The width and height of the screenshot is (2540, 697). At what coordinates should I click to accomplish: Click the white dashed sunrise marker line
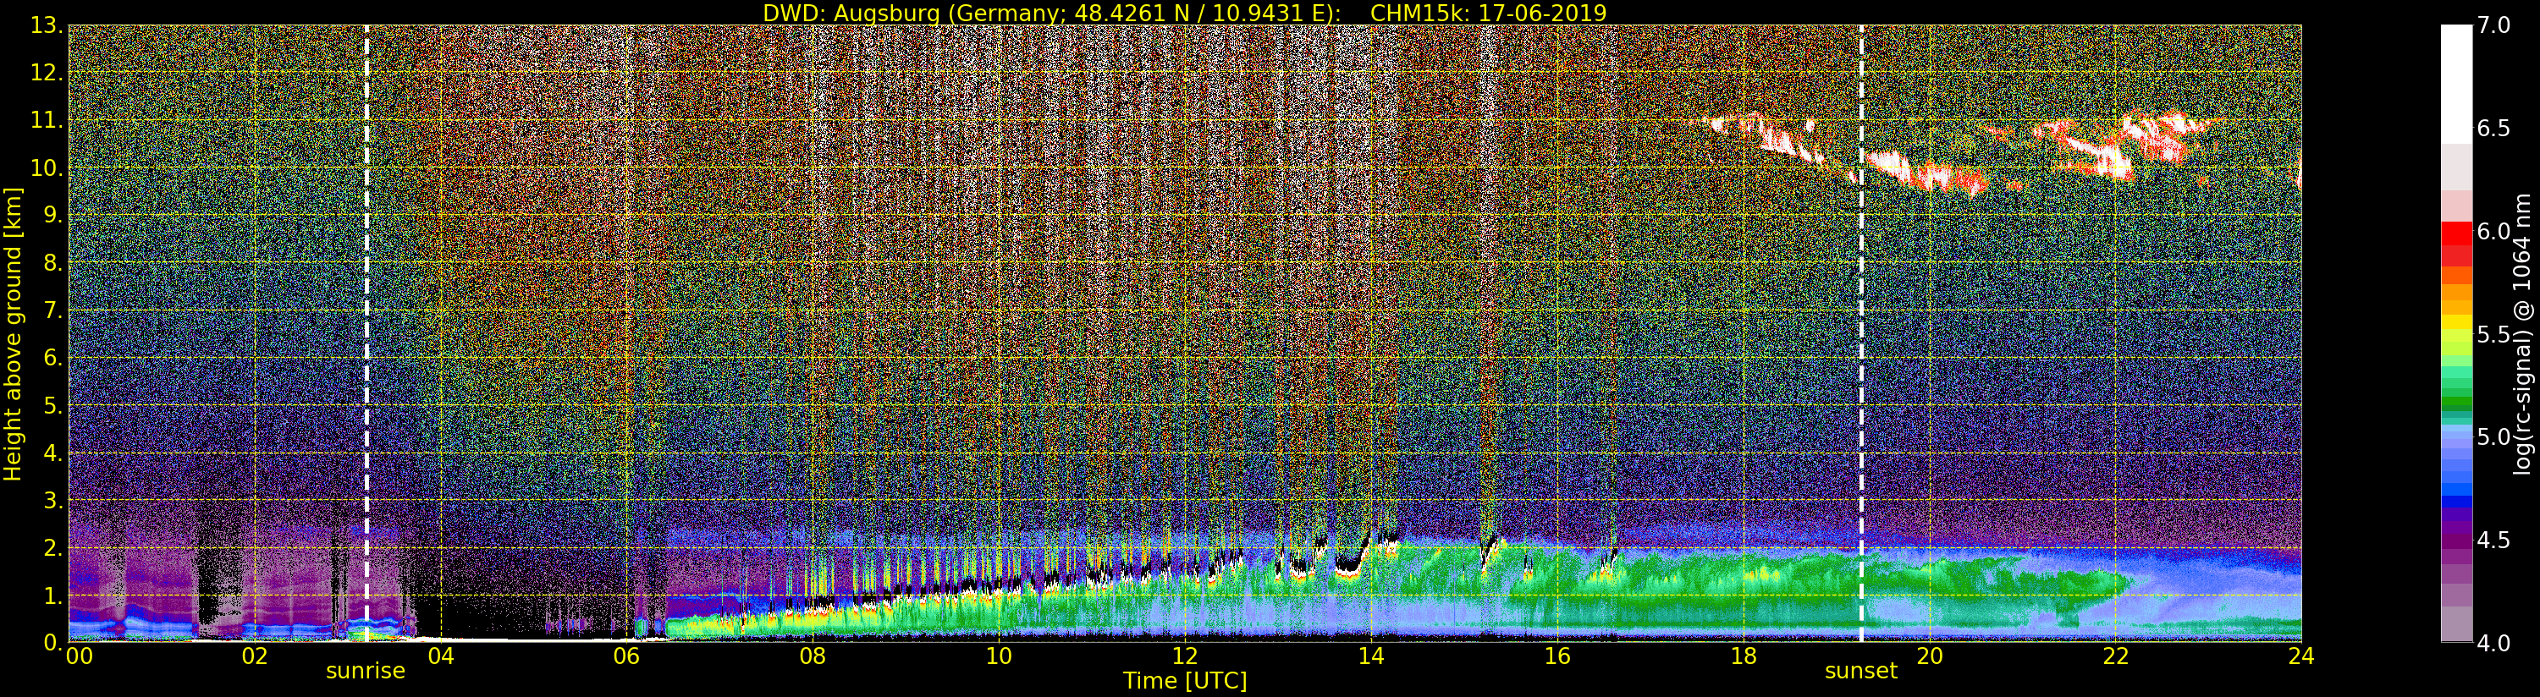click(366, 333)
